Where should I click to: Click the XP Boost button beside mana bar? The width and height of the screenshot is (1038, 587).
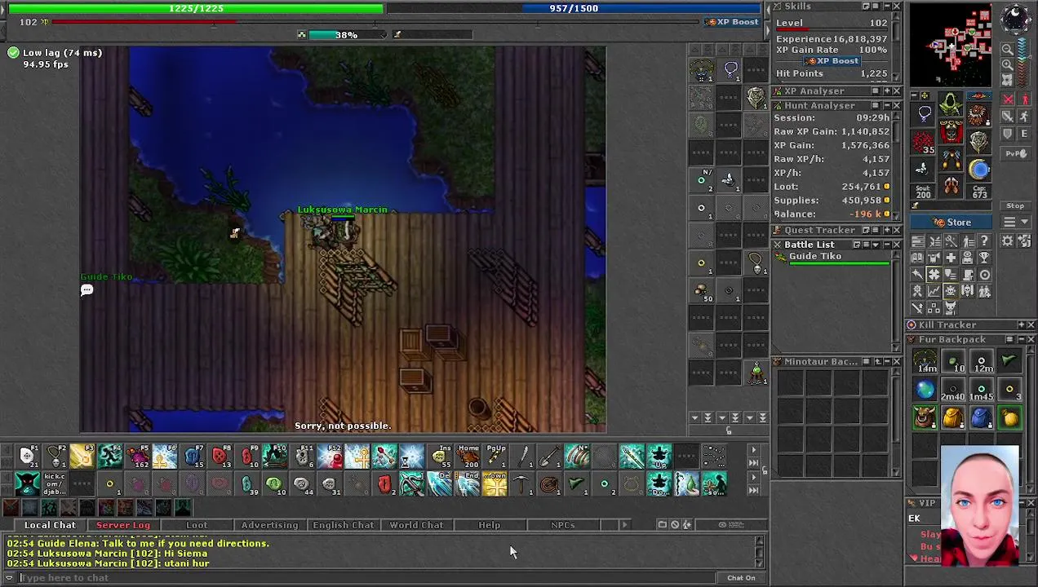733,22
